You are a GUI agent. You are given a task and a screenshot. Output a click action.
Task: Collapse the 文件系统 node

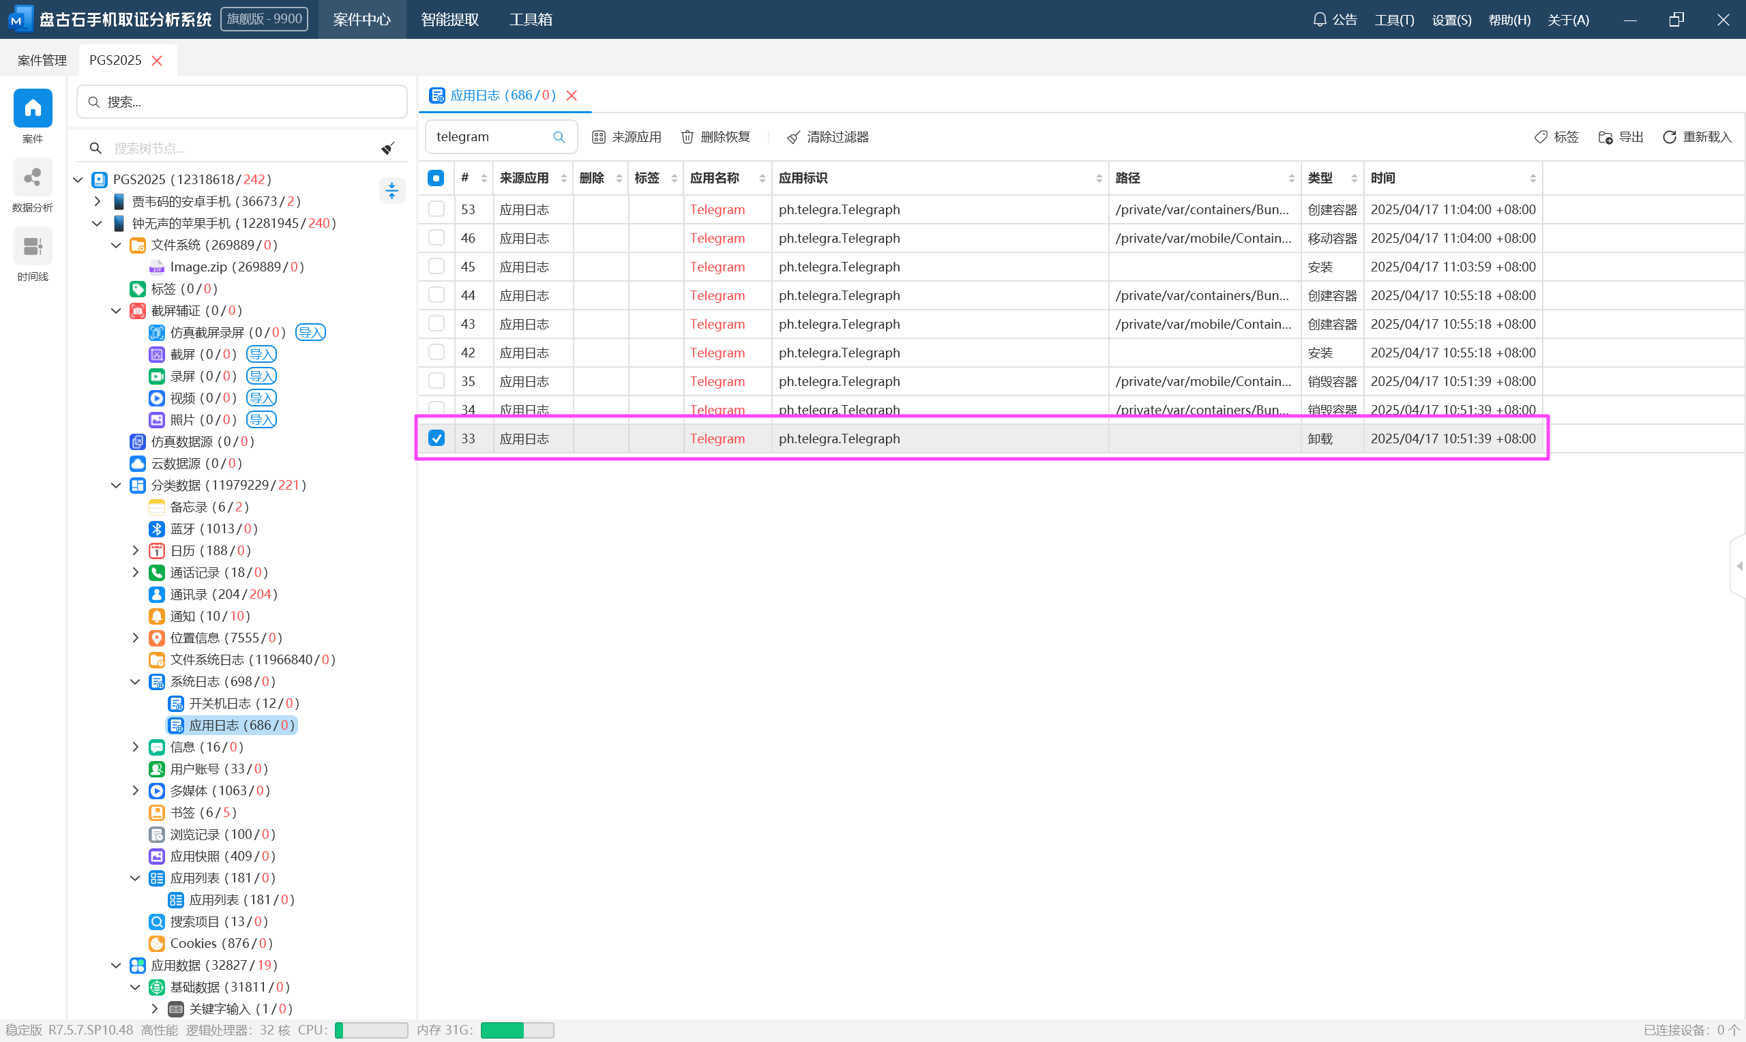[x=117, y=245]
